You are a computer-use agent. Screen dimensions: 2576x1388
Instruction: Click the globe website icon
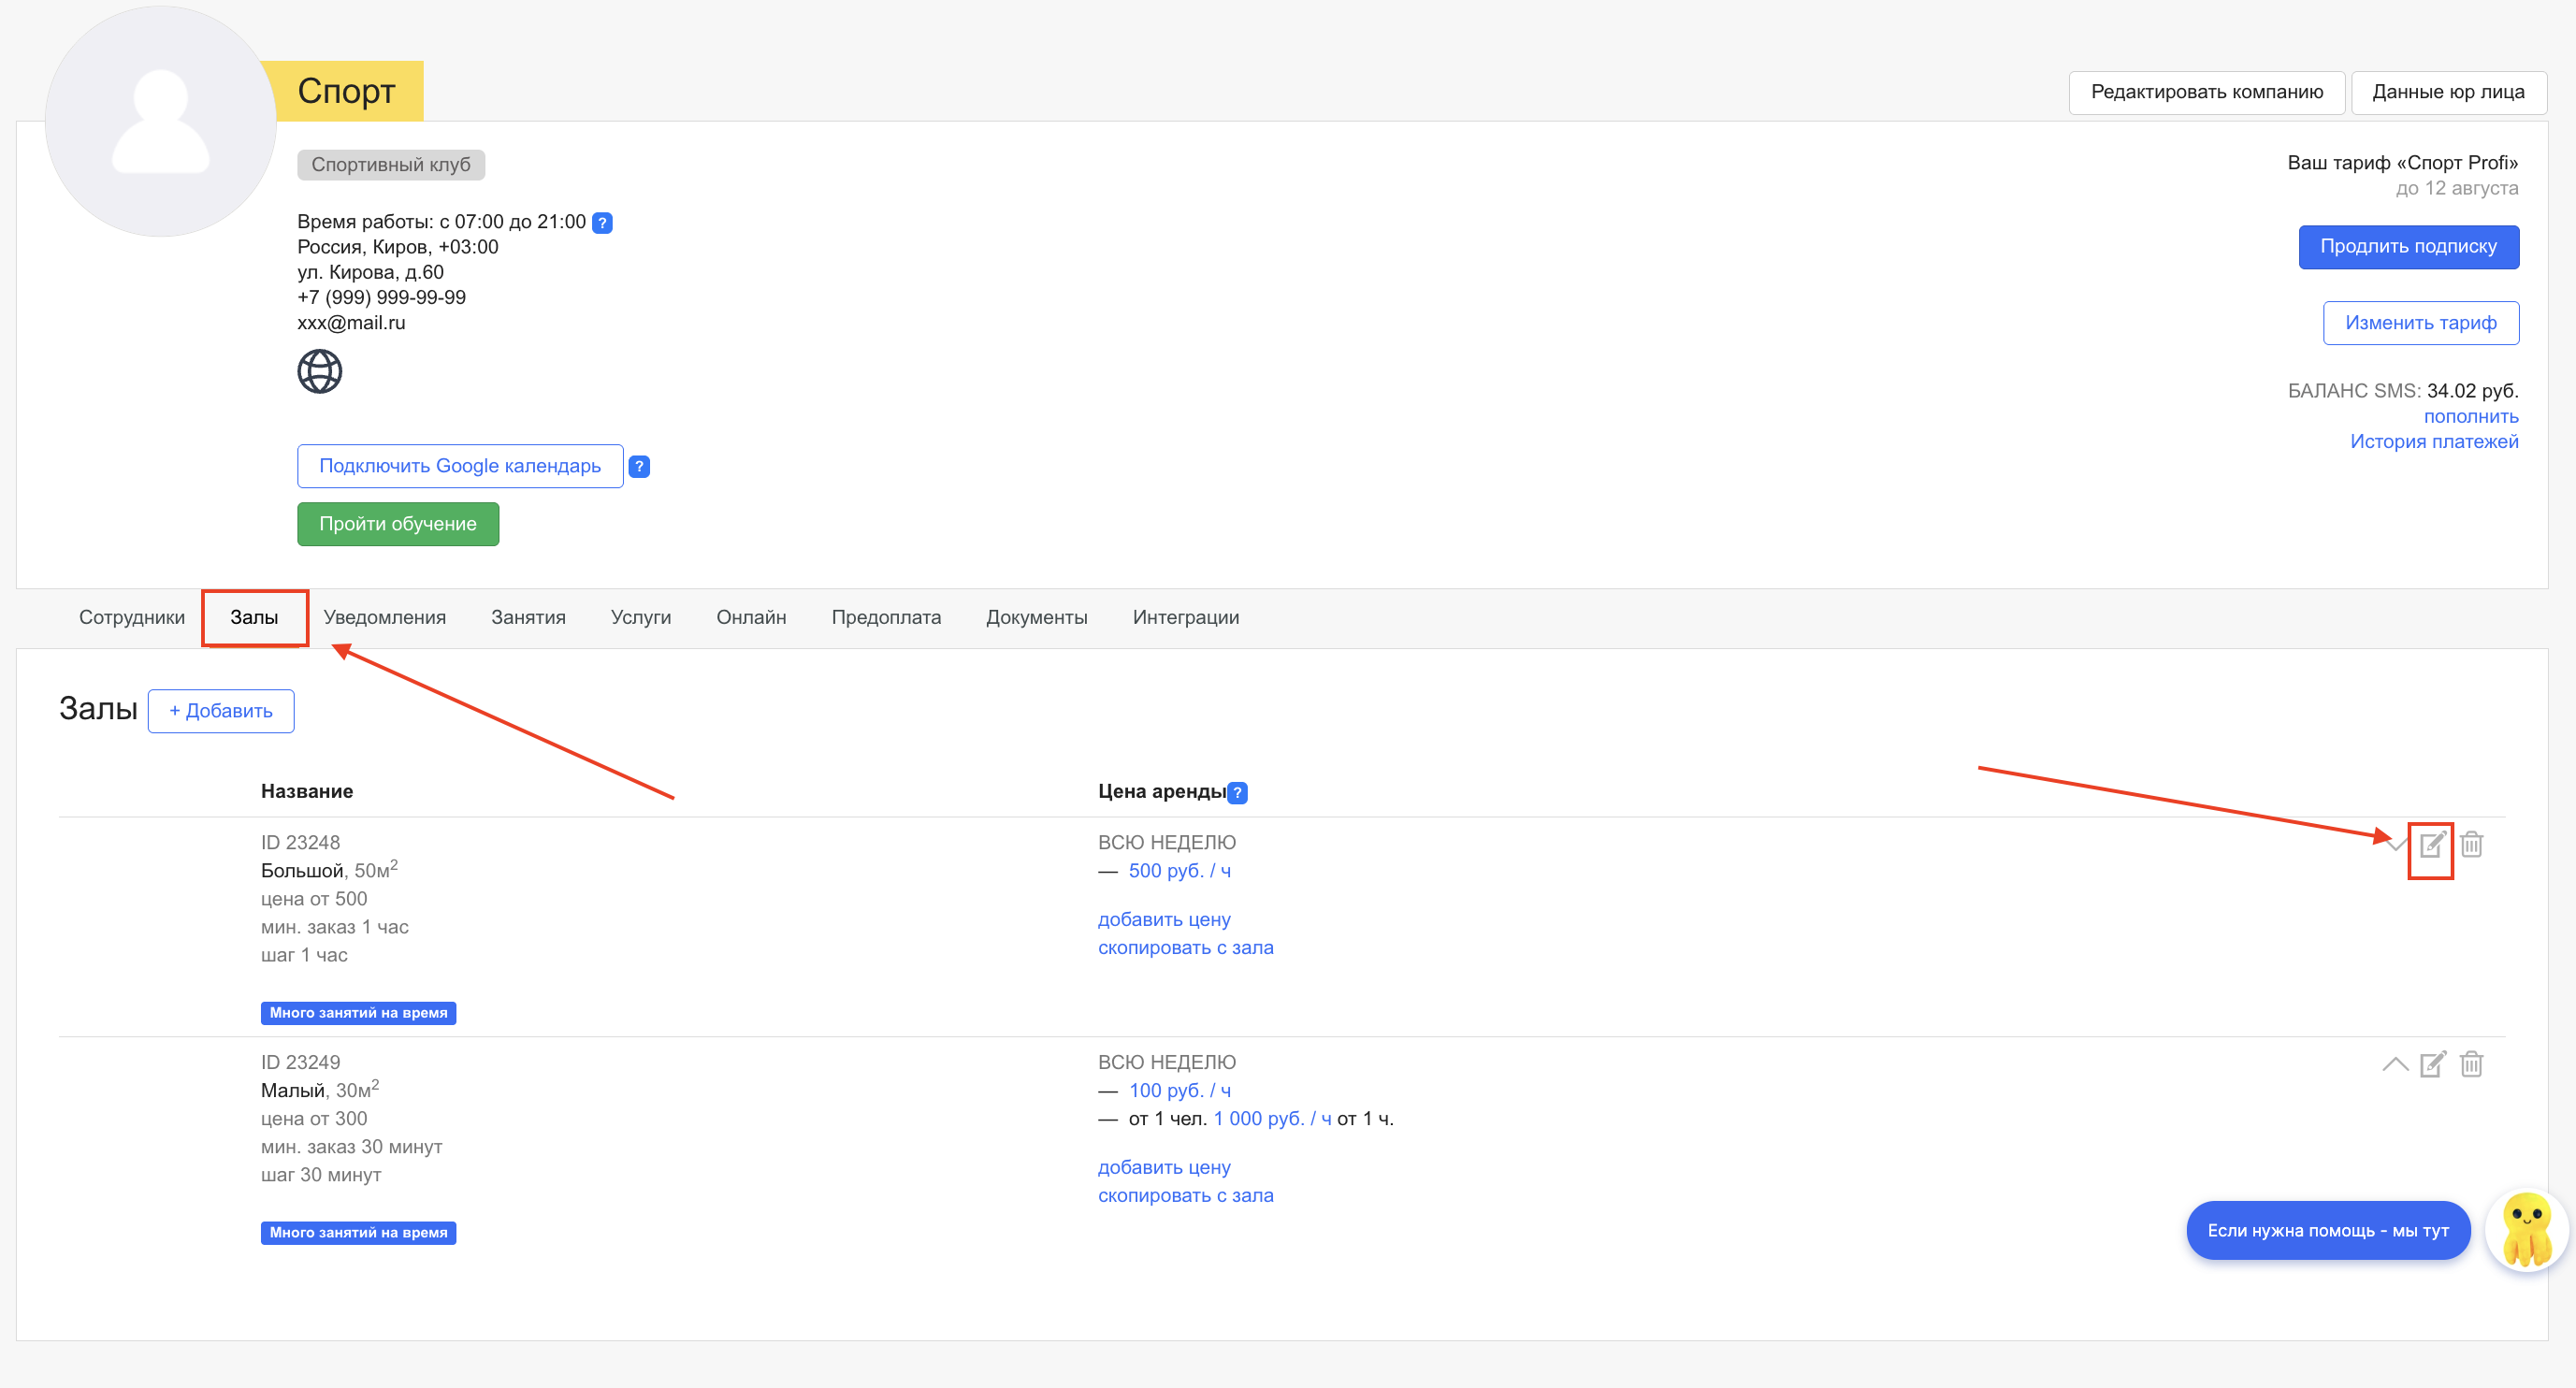coord(319,371)
